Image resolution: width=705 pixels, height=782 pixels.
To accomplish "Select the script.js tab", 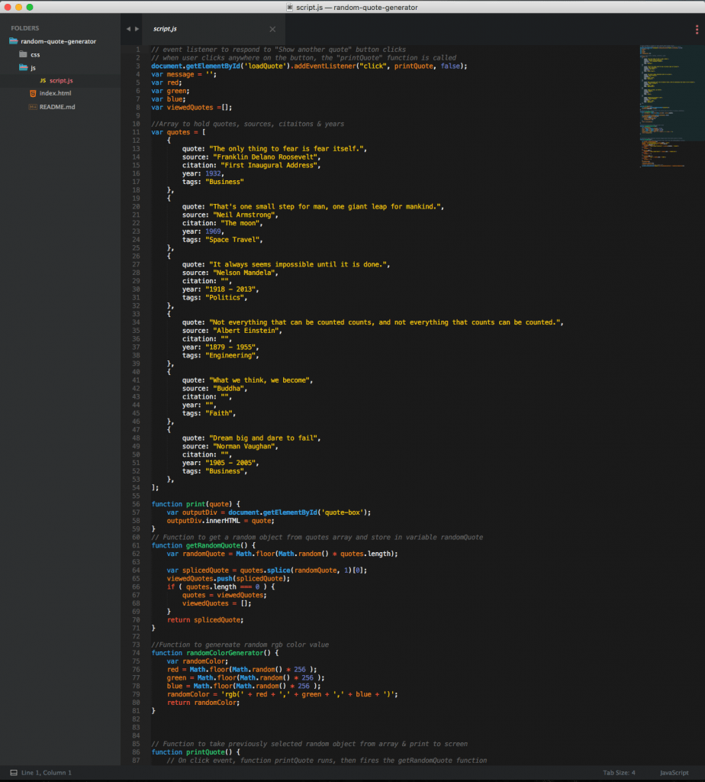I will tap(165, 29).
